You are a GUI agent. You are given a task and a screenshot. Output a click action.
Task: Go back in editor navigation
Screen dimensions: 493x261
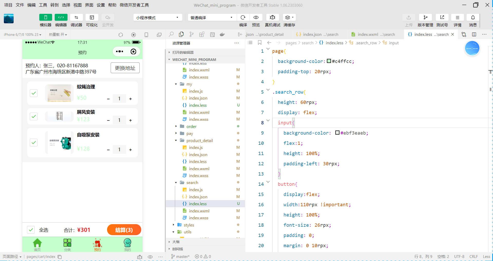click(x=269, y=43)
